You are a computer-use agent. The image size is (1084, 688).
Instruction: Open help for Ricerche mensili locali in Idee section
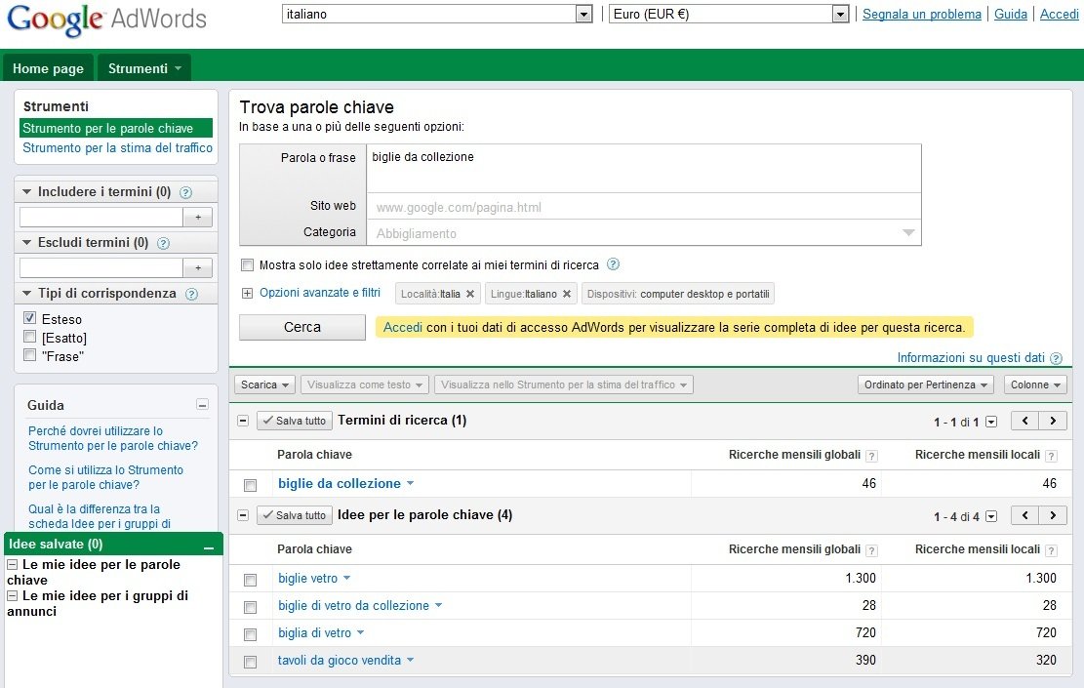(1051, 550)
